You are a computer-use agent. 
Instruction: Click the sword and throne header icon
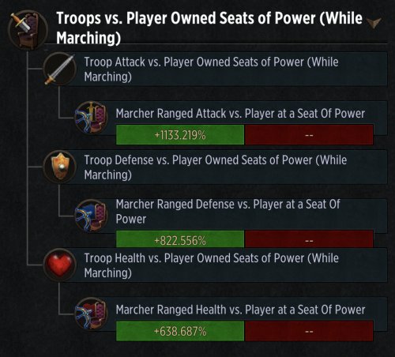(28, 30)
